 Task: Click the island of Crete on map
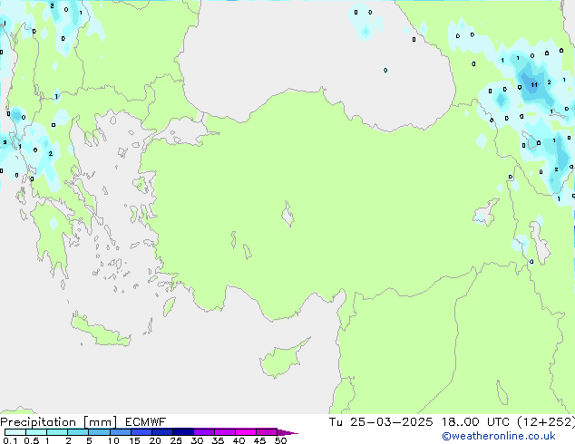click(x=100, y=332)
